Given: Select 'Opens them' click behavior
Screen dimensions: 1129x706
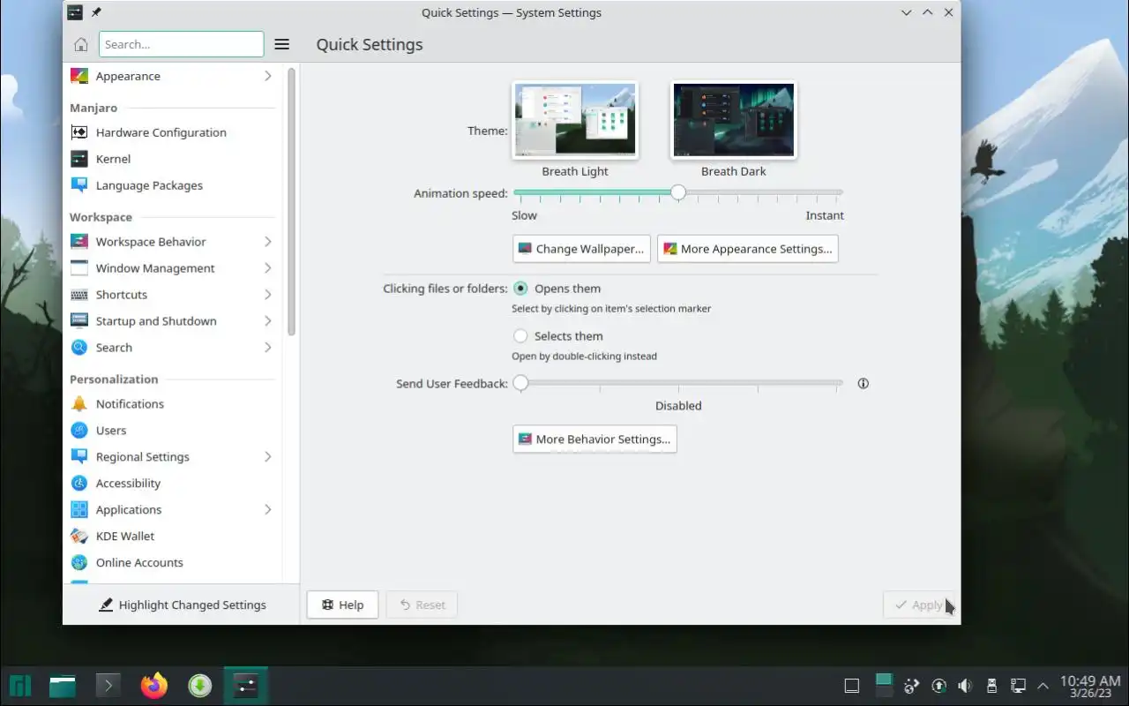Looking at the screenshot, I should tap(520, 289).
